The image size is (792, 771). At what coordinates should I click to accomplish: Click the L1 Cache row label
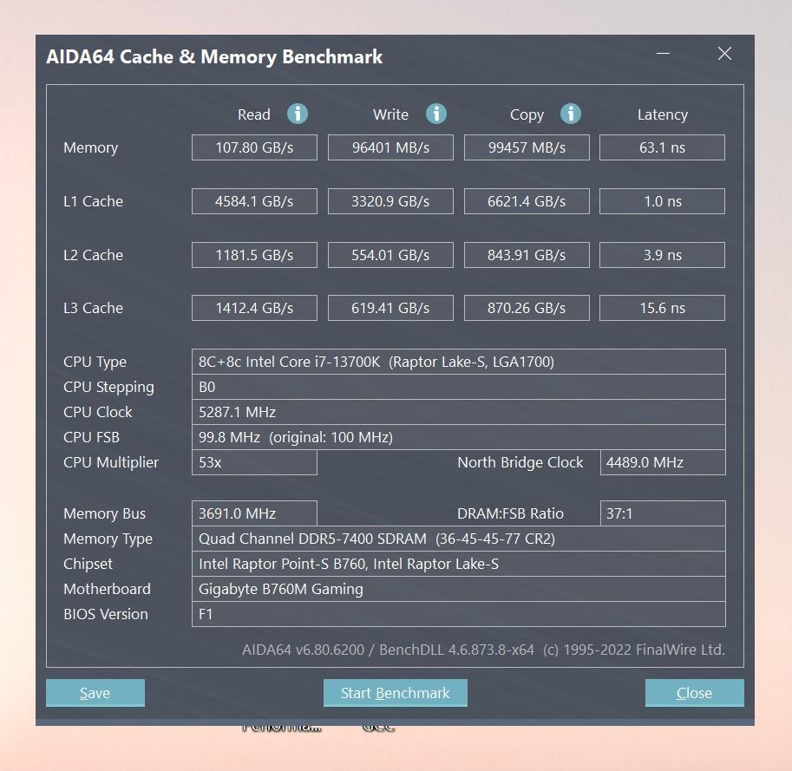click(93, 201)
